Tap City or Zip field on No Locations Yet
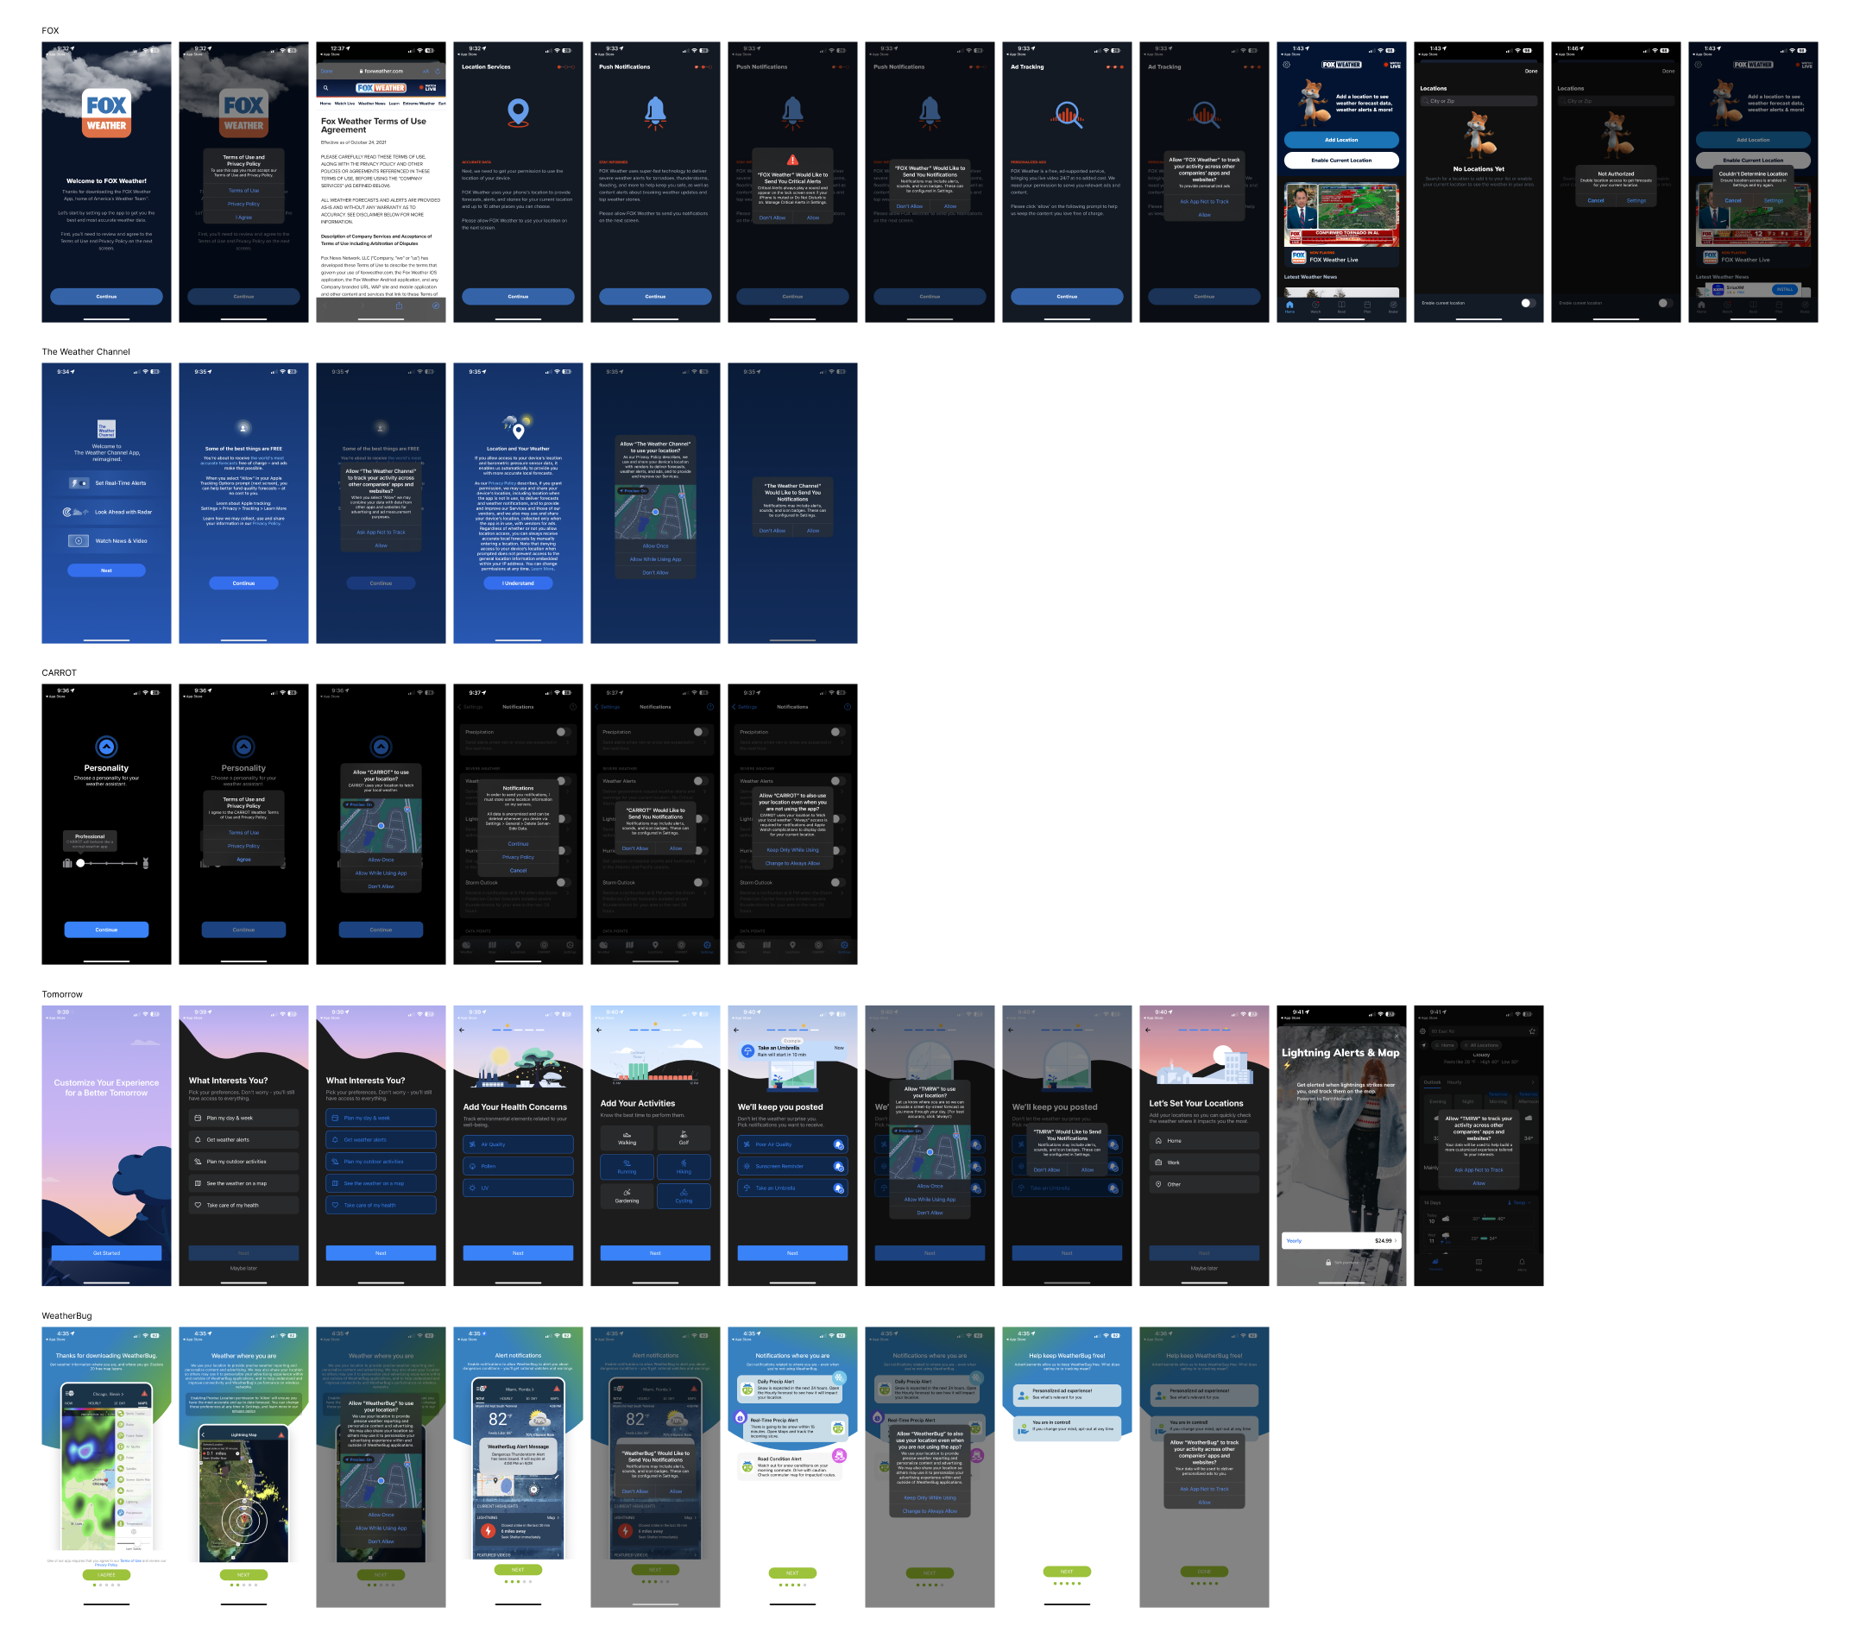Image resolution: width=1860 pixels, height=1645 pixels. 1478,101
